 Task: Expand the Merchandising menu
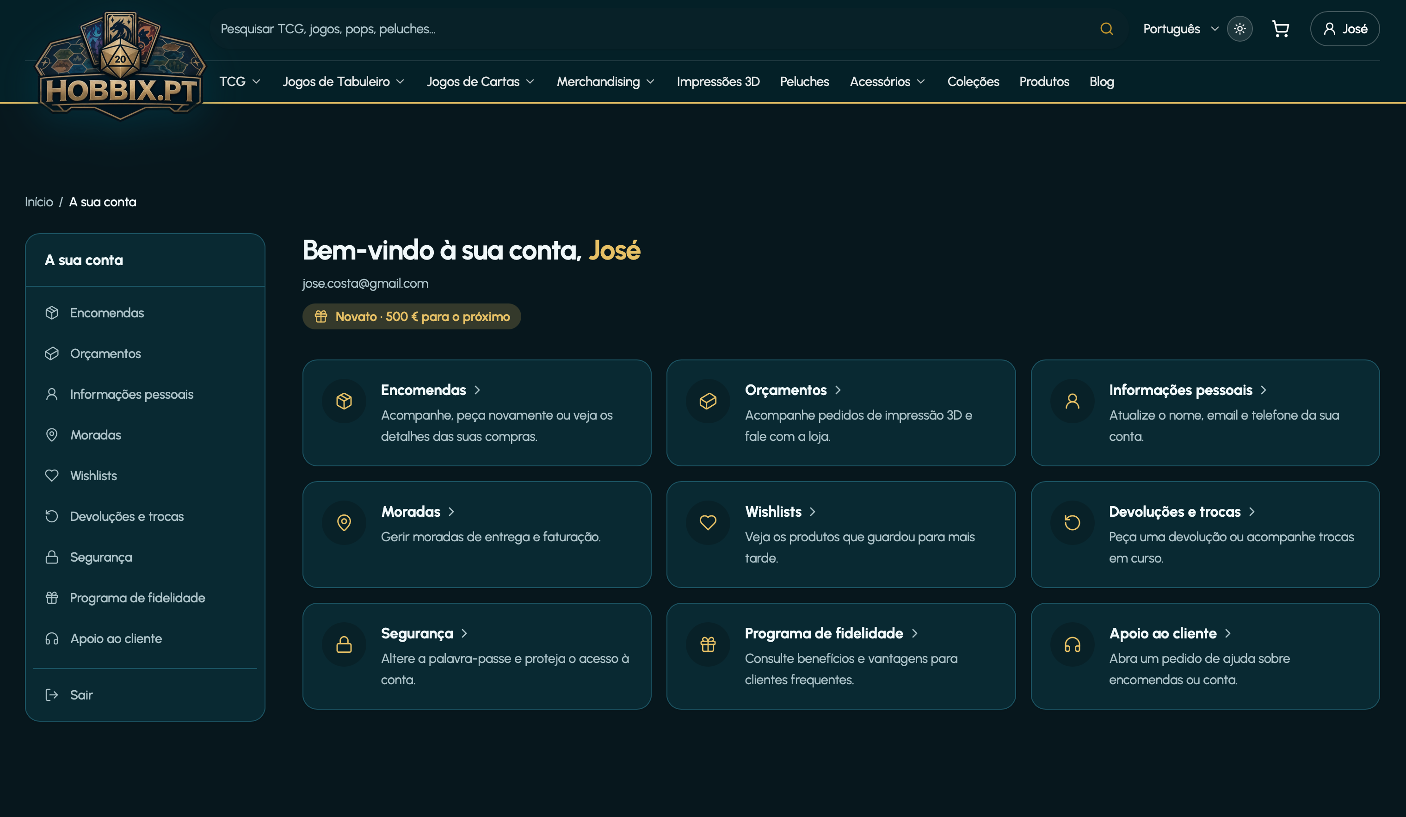click(605, 81)
